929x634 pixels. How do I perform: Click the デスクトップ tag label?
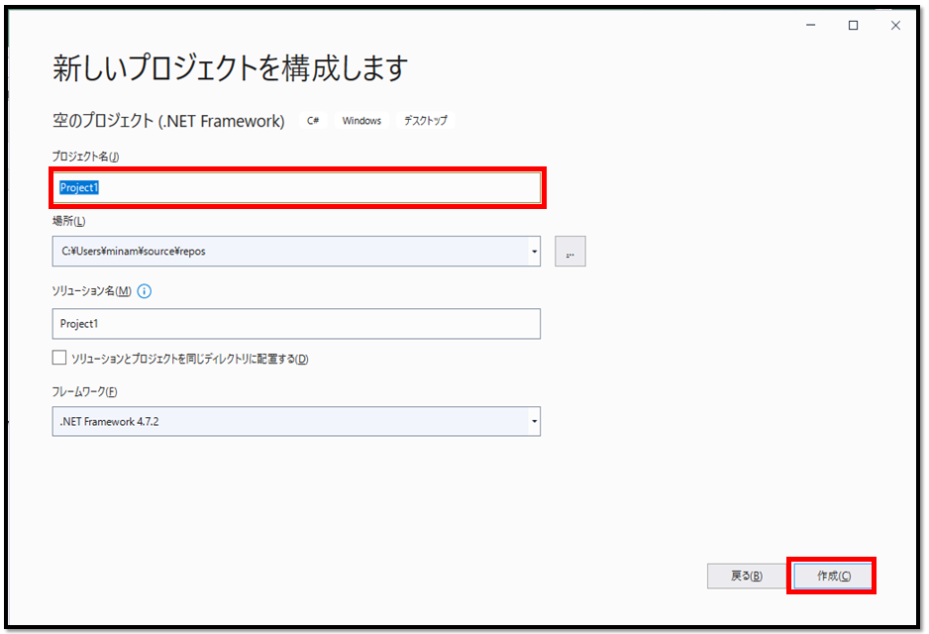pyautogui.click(x=426, y=120)
